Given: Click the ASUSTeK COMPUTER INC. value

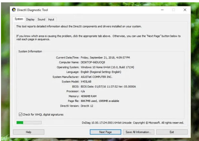Looking at the screenshot, I should (96, 77).
